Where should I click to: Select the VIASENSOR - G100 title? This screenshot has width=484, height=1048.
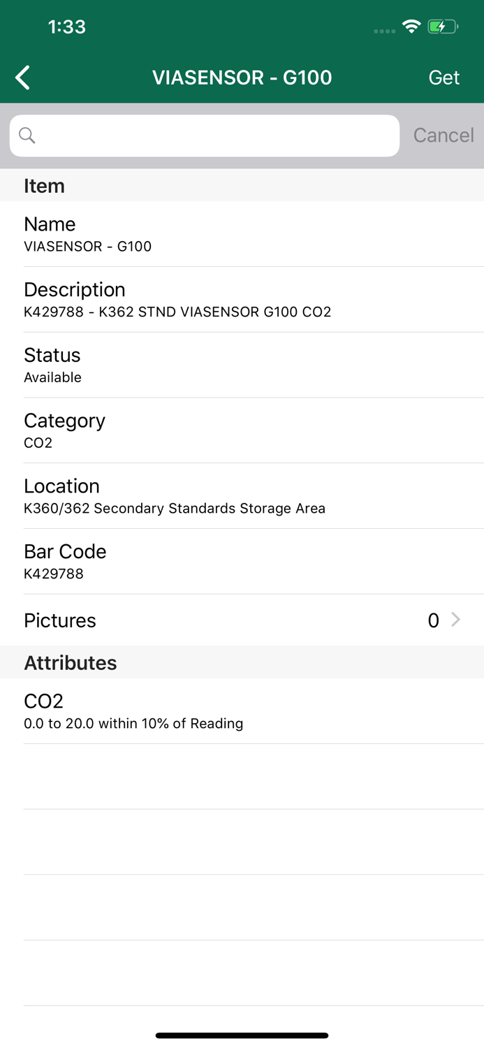pyautogui.click(x=242, y=77)
